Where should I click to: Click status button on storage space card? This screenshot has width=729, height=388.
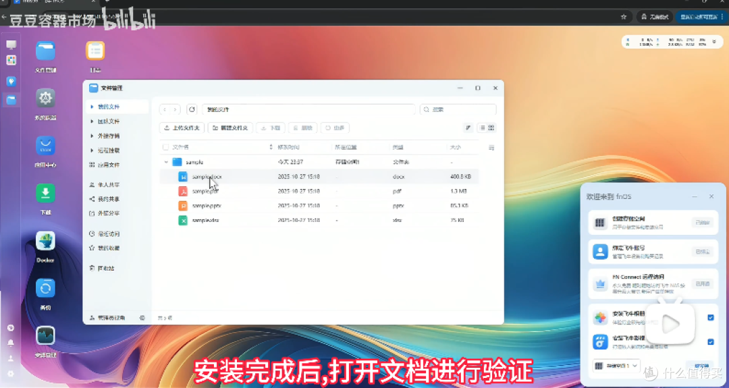[702, 223]
